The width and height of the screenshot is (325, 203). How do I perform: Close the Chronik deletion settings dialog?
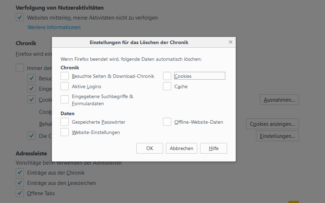pos(231,42)
